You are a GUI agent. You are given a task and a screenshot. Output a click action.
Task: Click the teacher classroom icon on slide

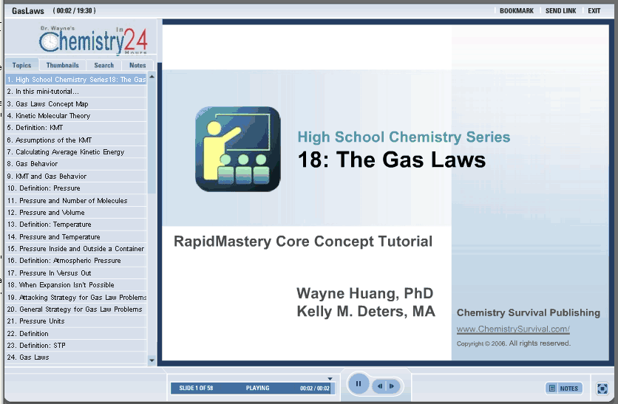tap(237, 150)
